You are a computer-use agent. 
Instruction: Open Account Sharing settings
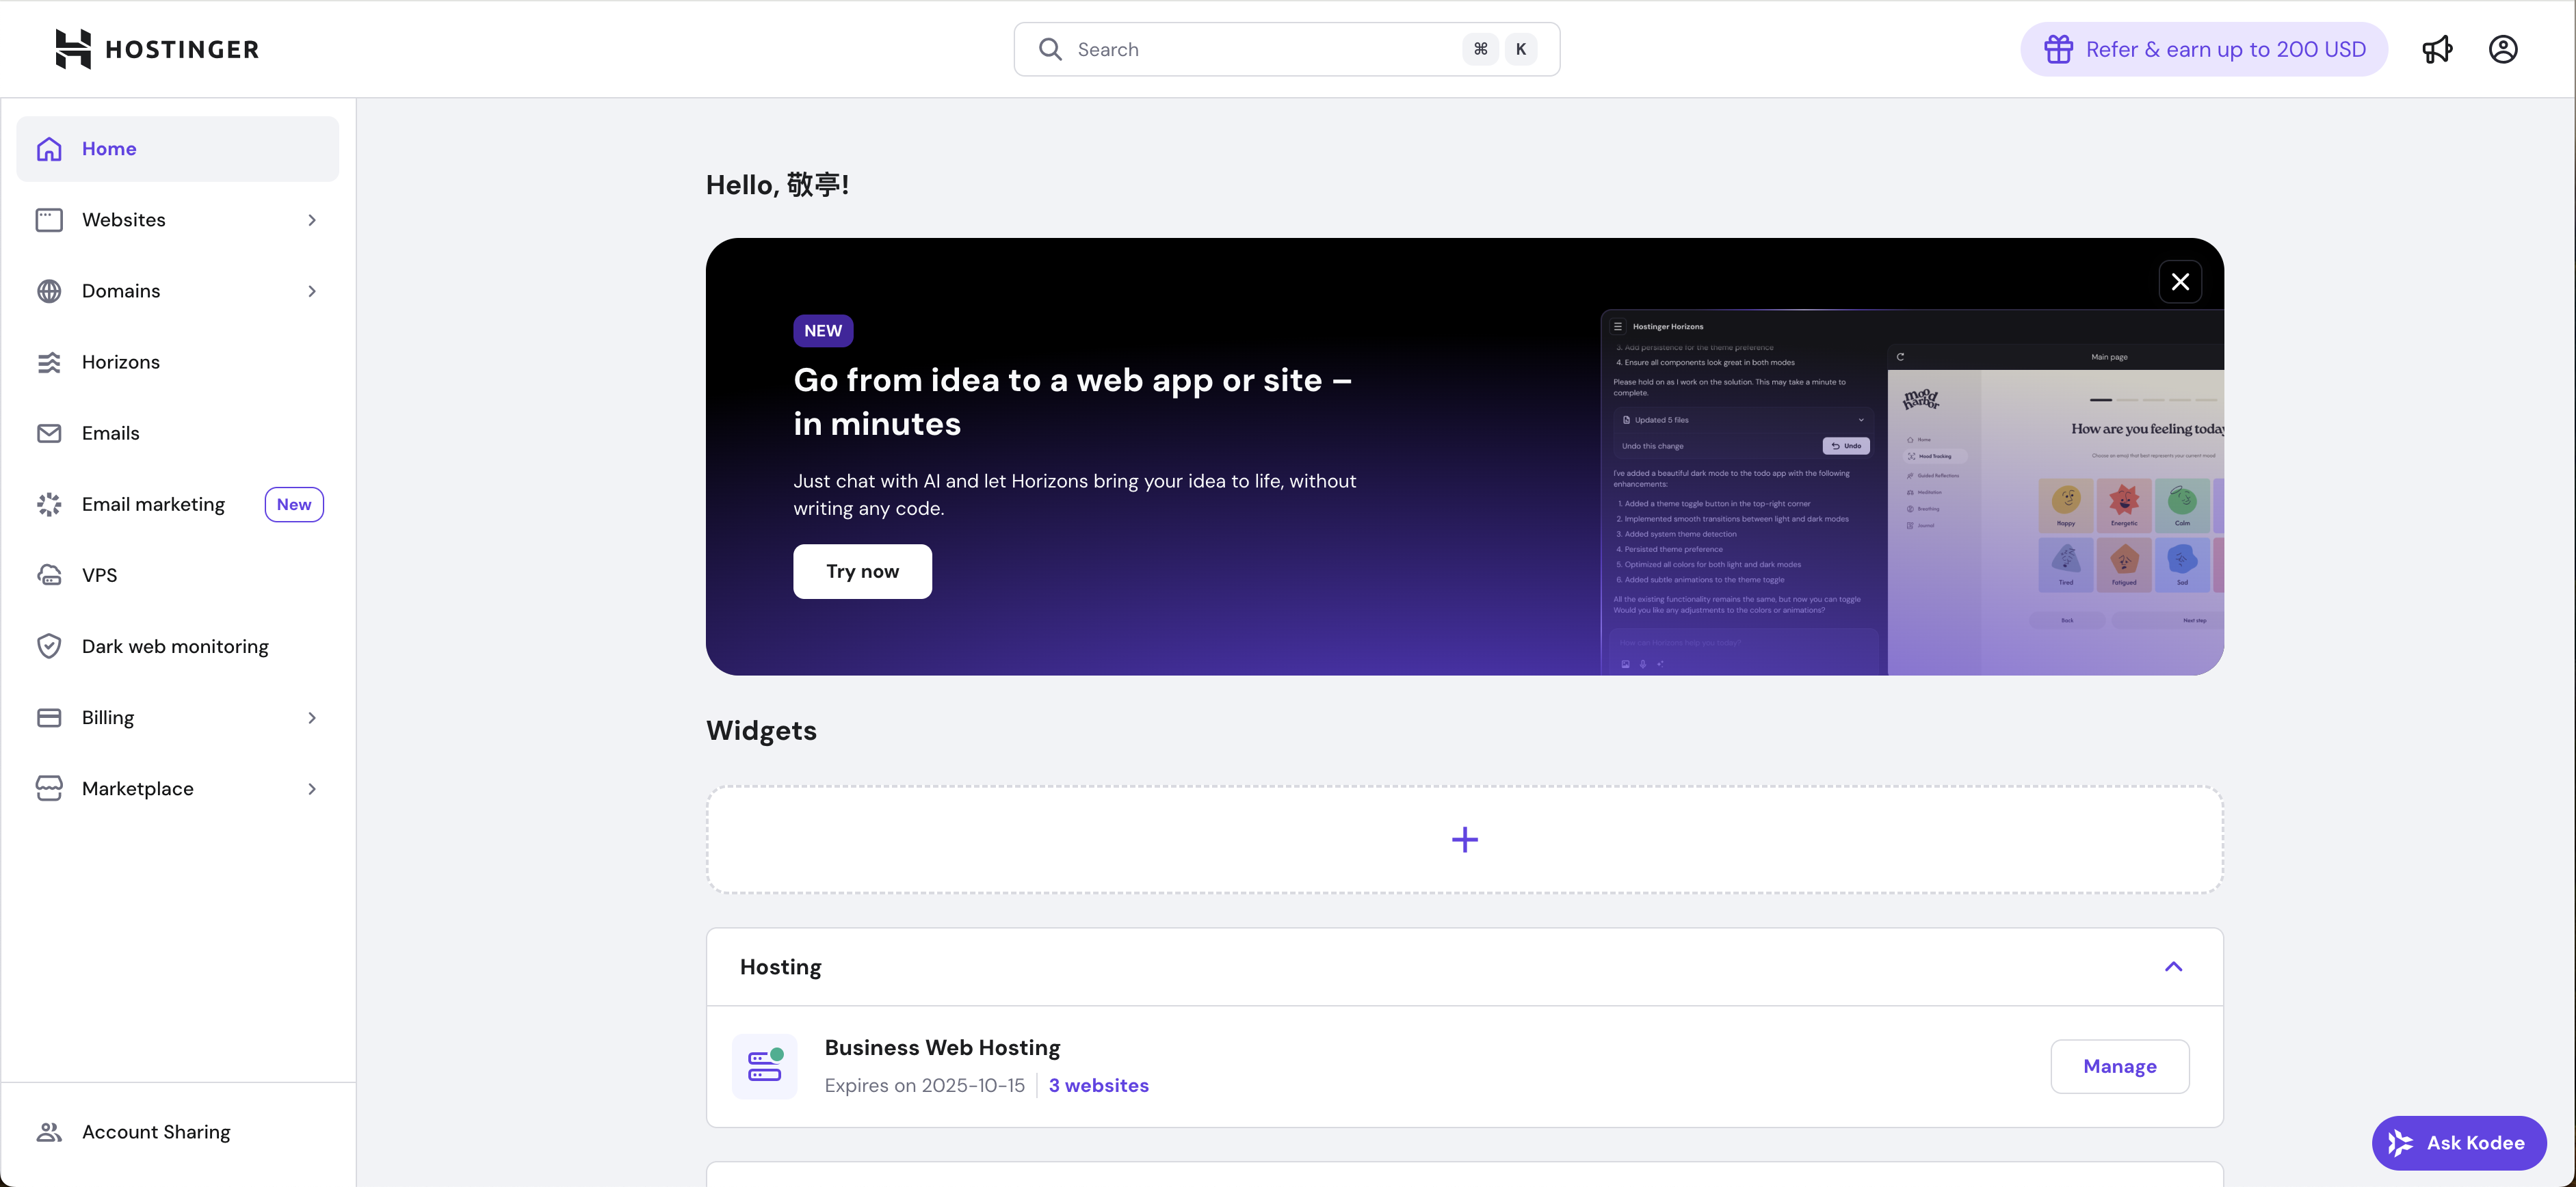pyautogui.click(x=178, y=1132)
